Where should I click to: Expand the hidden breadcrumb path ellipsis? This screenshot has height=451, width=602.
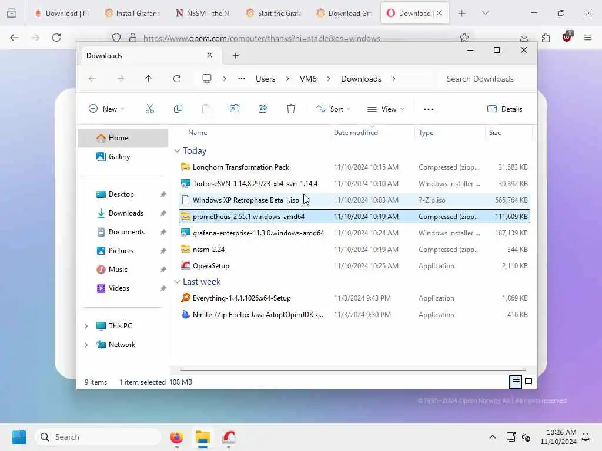[242, 79]
